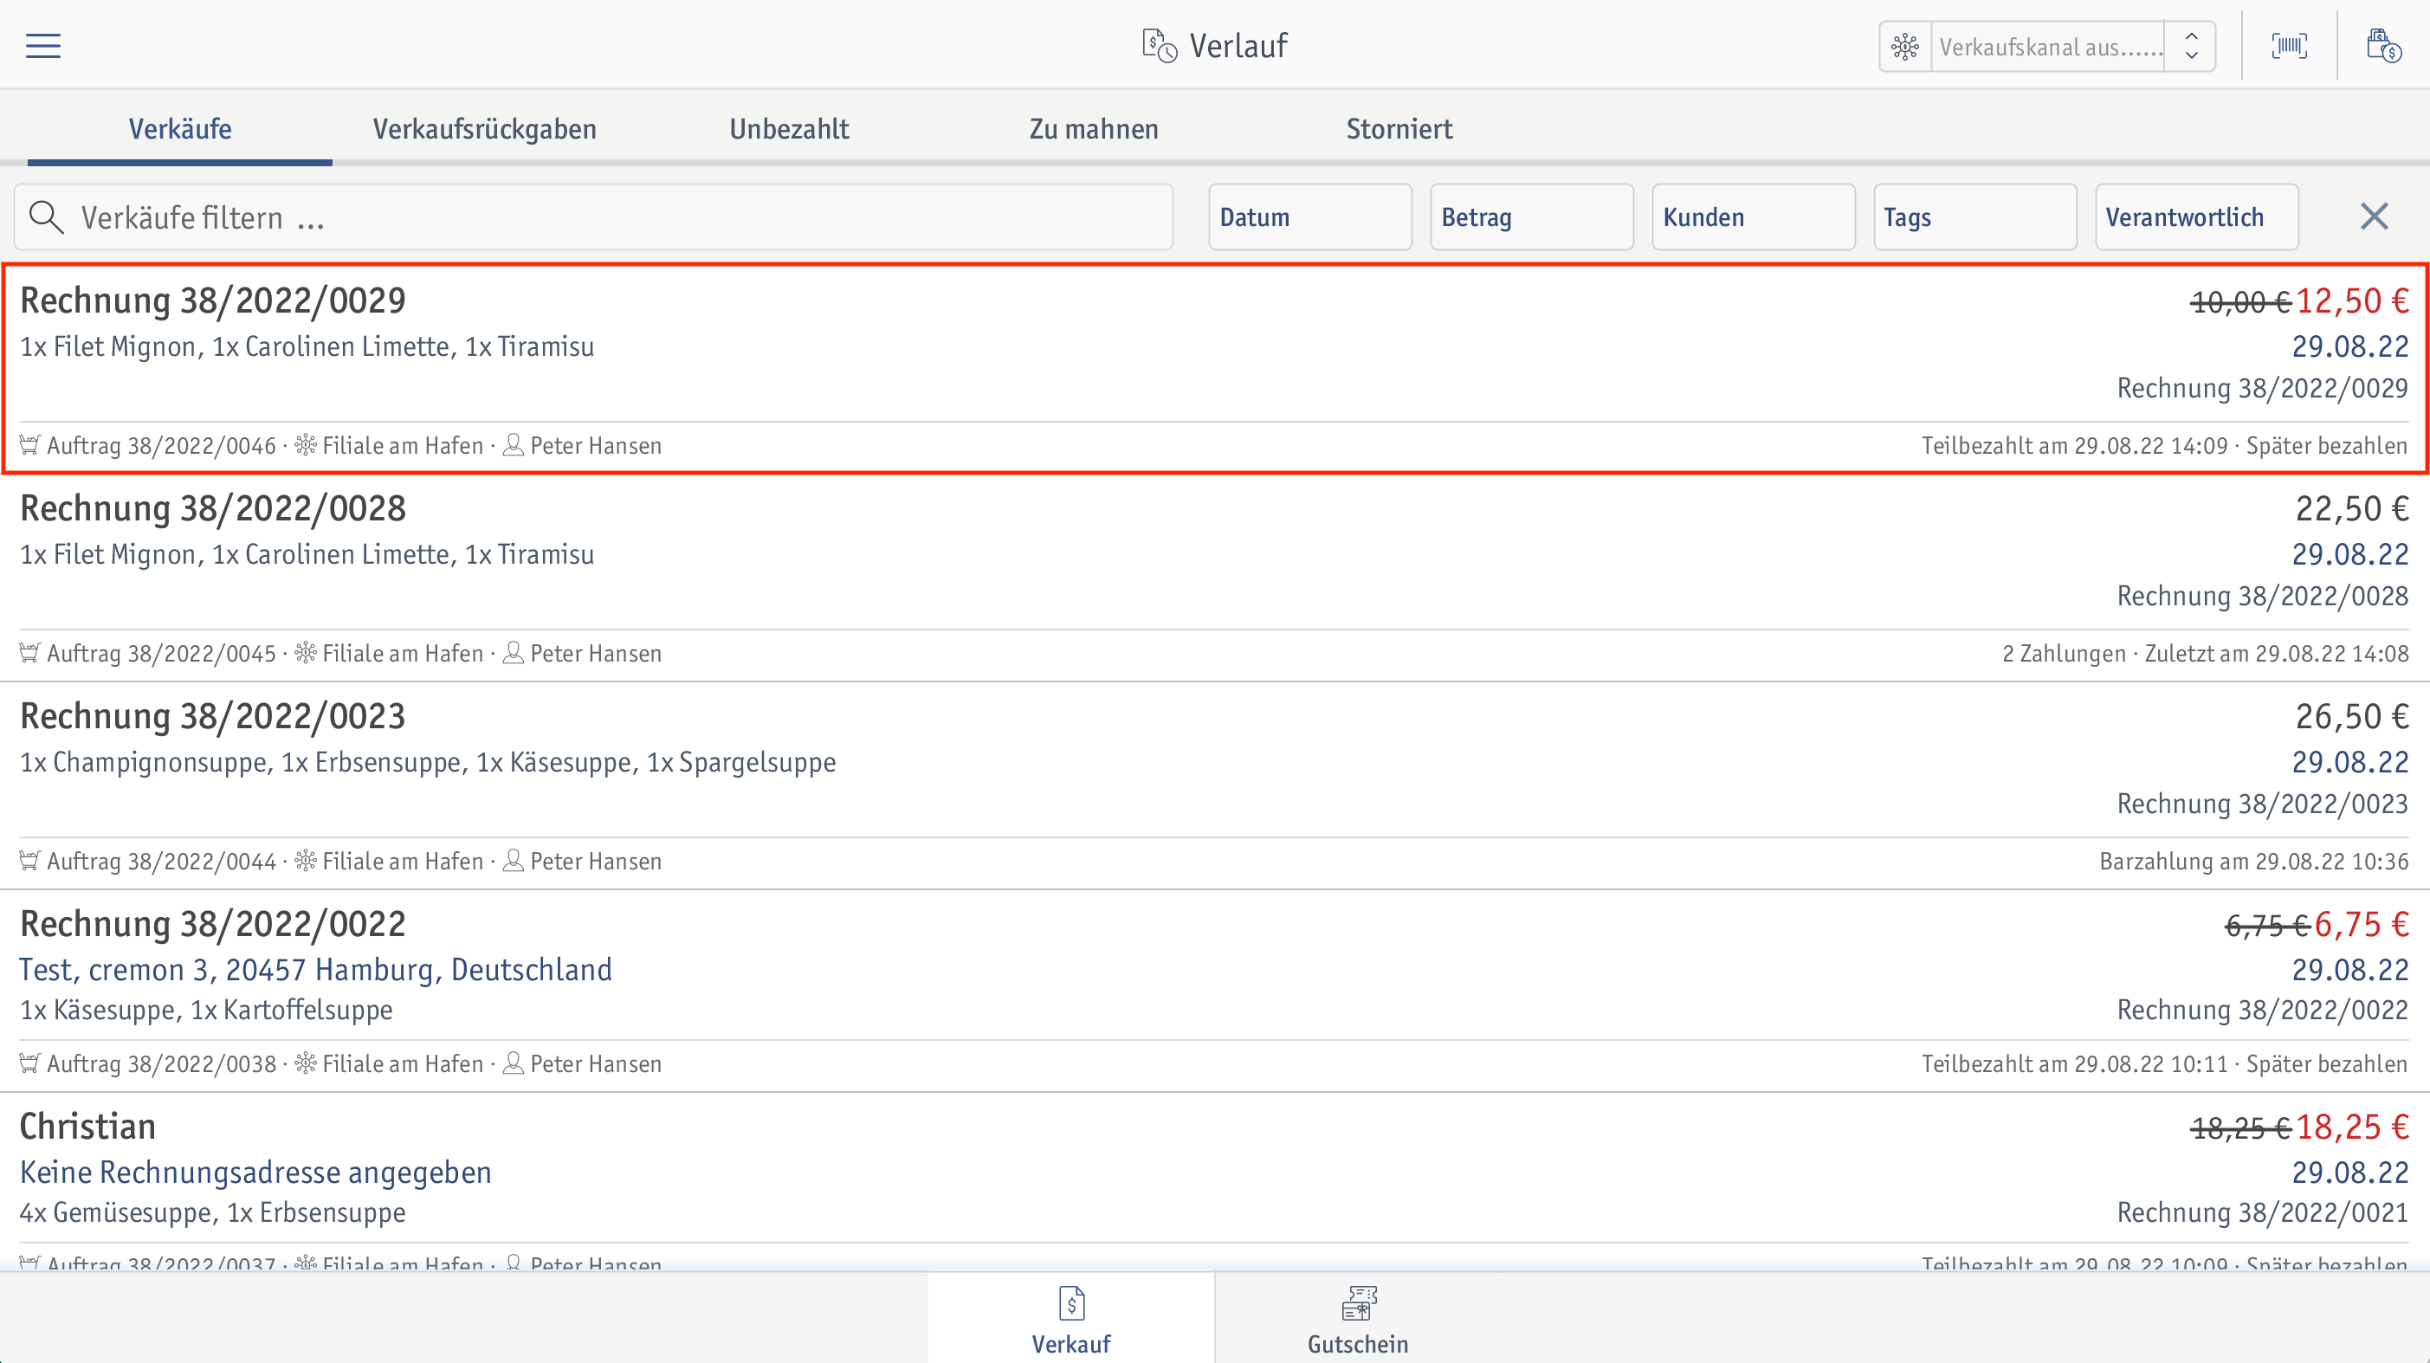The height and width of the screenshot is (1363, 2430).
Task: Click the Verlauf history icon in header
Action: pos(1160,45)
